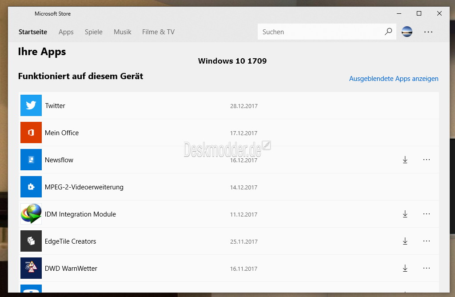This screenshot has height=297, width=455.
Task: Switch to the Filme & TV tab
Action: click(x=159, y=32)
